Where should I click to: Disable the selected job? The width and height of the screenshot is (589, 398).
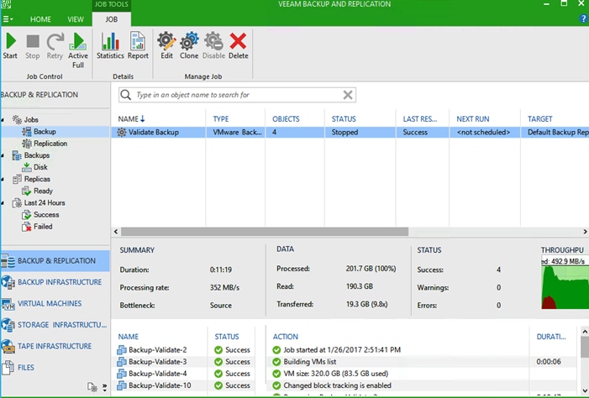(213, 46)
